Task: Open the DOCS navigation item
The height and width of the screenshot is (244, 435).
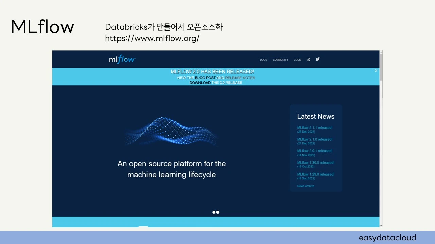Action: click(x=263, y=60)
